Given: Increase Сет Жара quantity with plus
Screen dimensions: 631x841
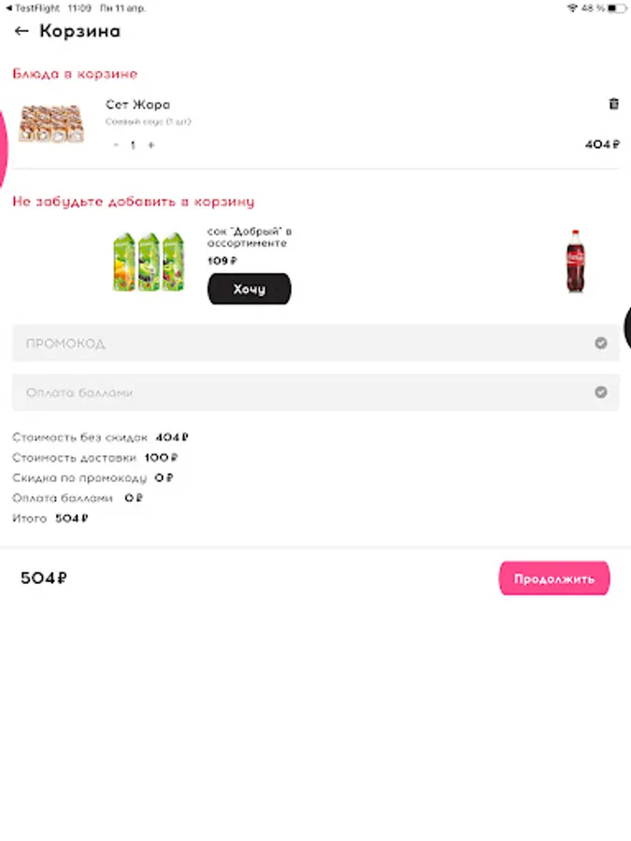Looking at the screenshot, I should tap(151, 145).
